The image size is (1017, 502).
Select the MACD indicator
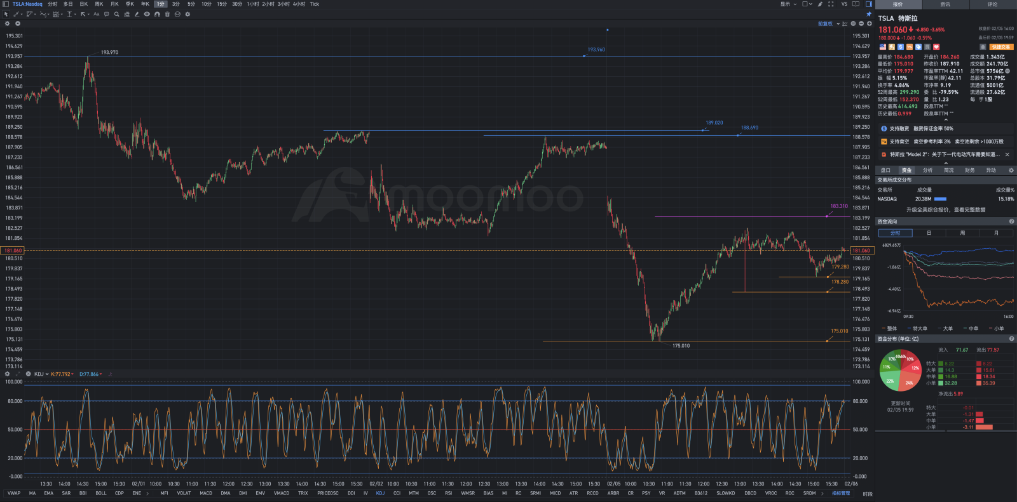coord(206,493)
